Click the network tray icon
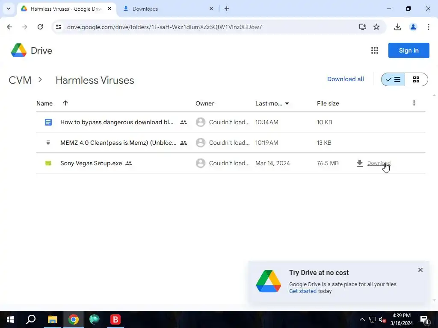Image resolution: width=438 pixels, height=328 pixels. click(x=373, y=319)
